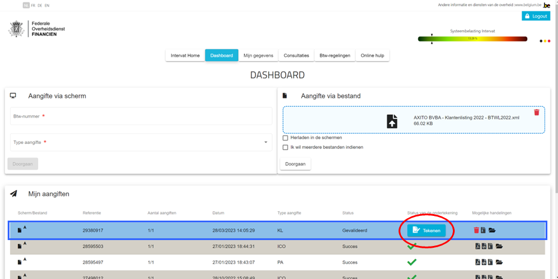The width and height of the screenshot is (558, 279).
Task: Click the FOD Financien coat of arms logo
Action: coord(17,29)
